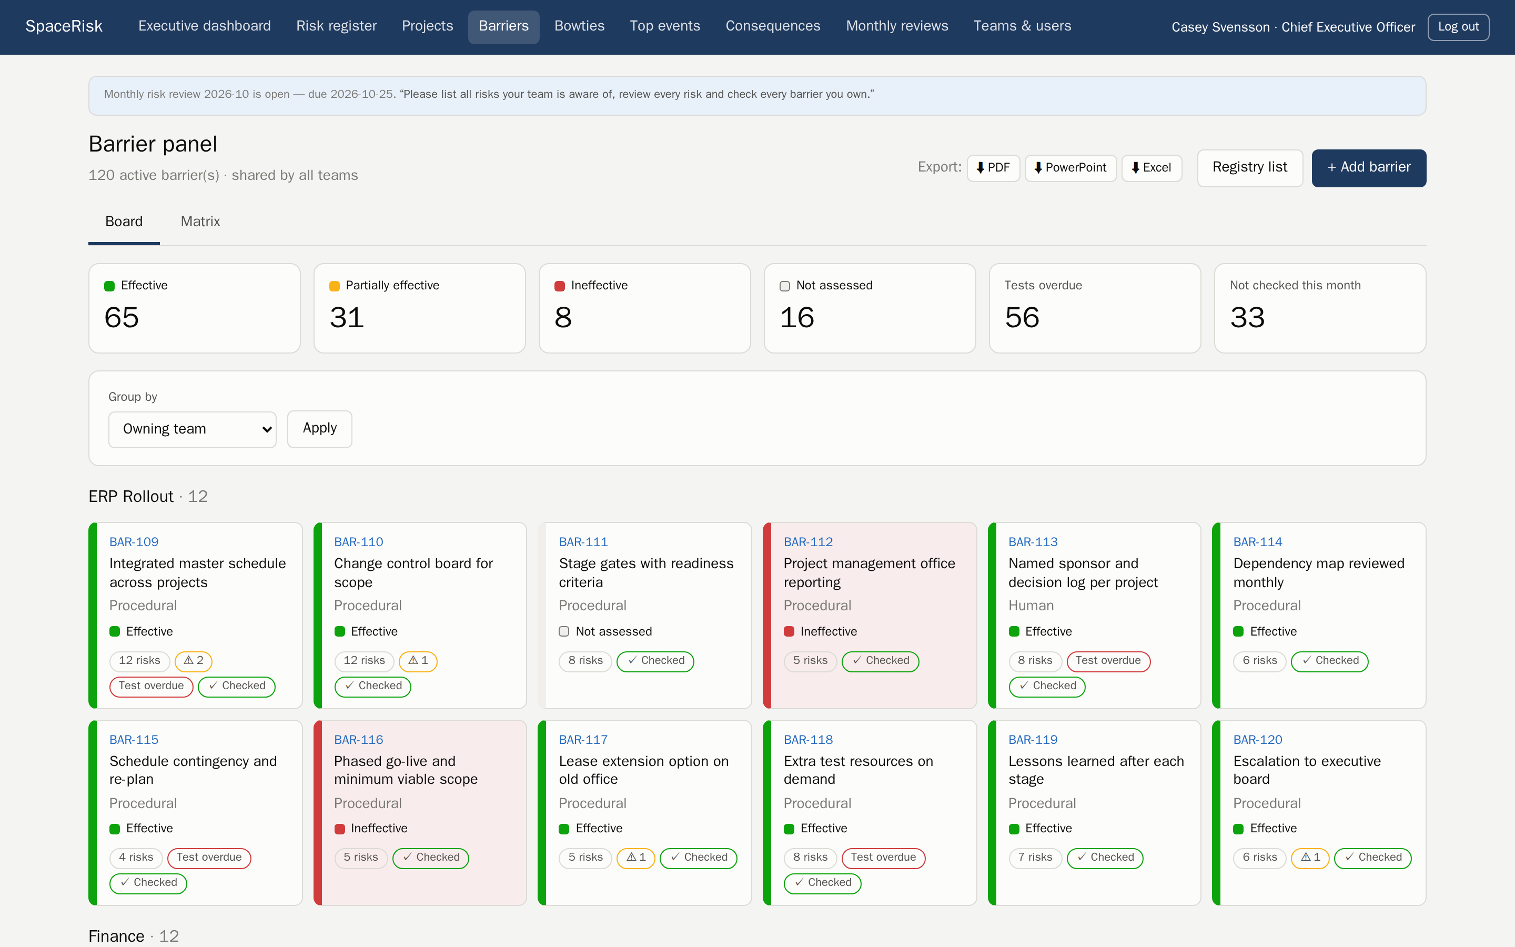Viewport: 1515px width, 947px height.
Task: Switch to the Matrix tab
Action: 200,221
